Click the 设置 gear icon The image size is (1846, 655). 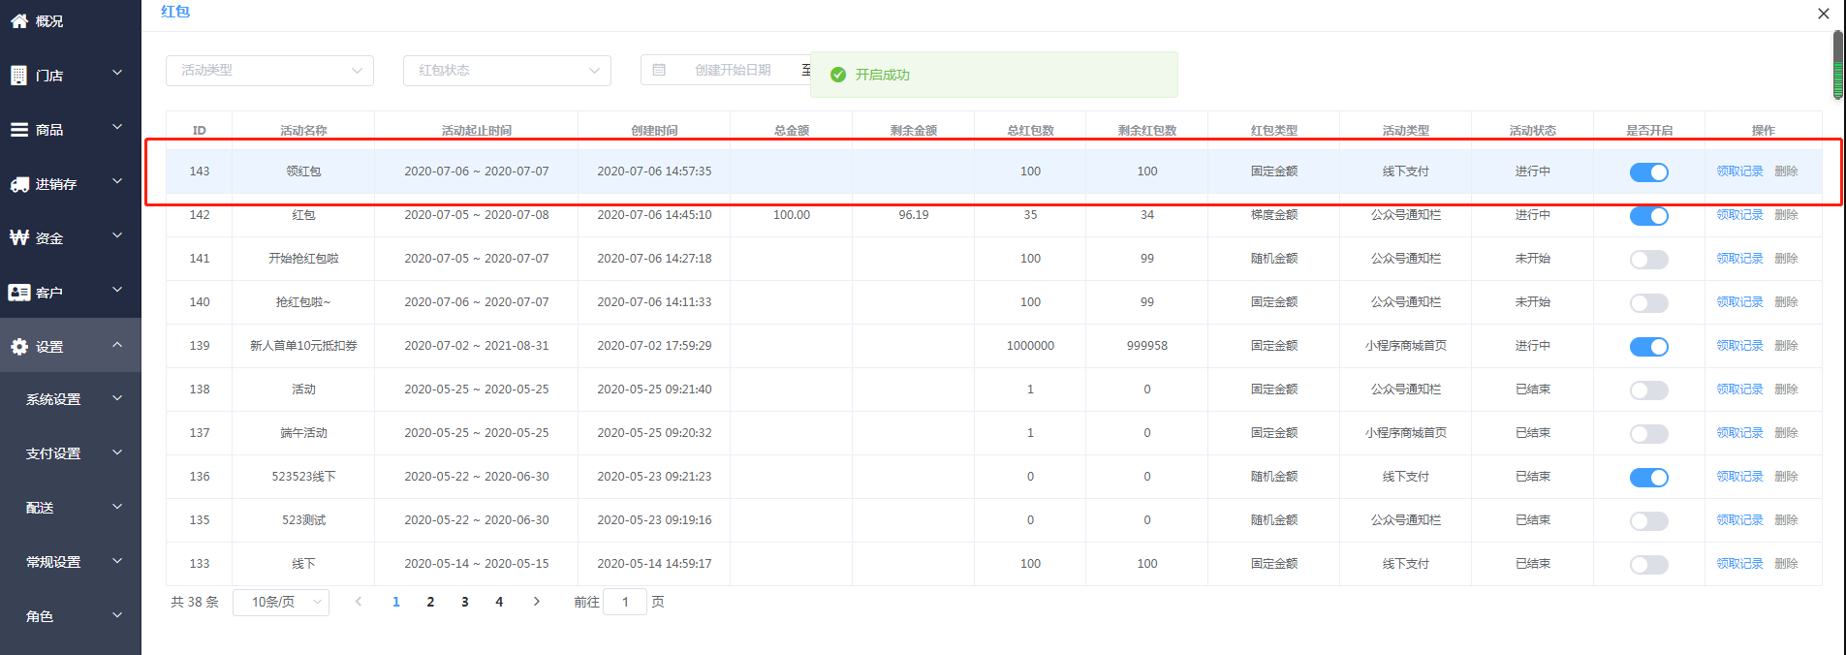(x=18, y=347)
